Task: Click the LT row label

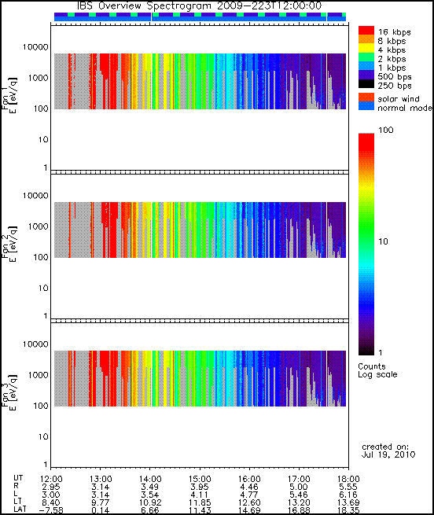Action: [x=17, y=502]
